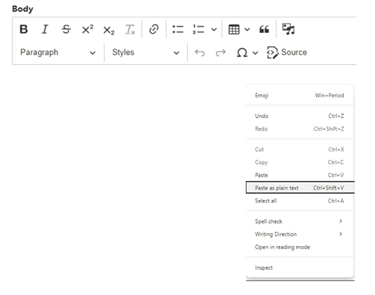Screen dimensions: 375x295
Task: Open the table dropdown arrow
Action: (x=247, y=30)
